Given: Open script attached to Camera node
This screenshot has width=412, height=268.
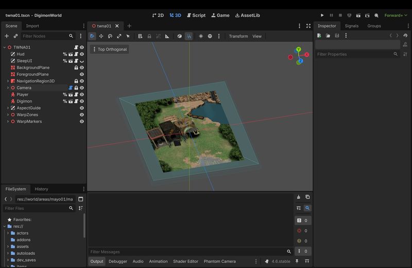Looking at the screenshot, I should click(71, 88).
